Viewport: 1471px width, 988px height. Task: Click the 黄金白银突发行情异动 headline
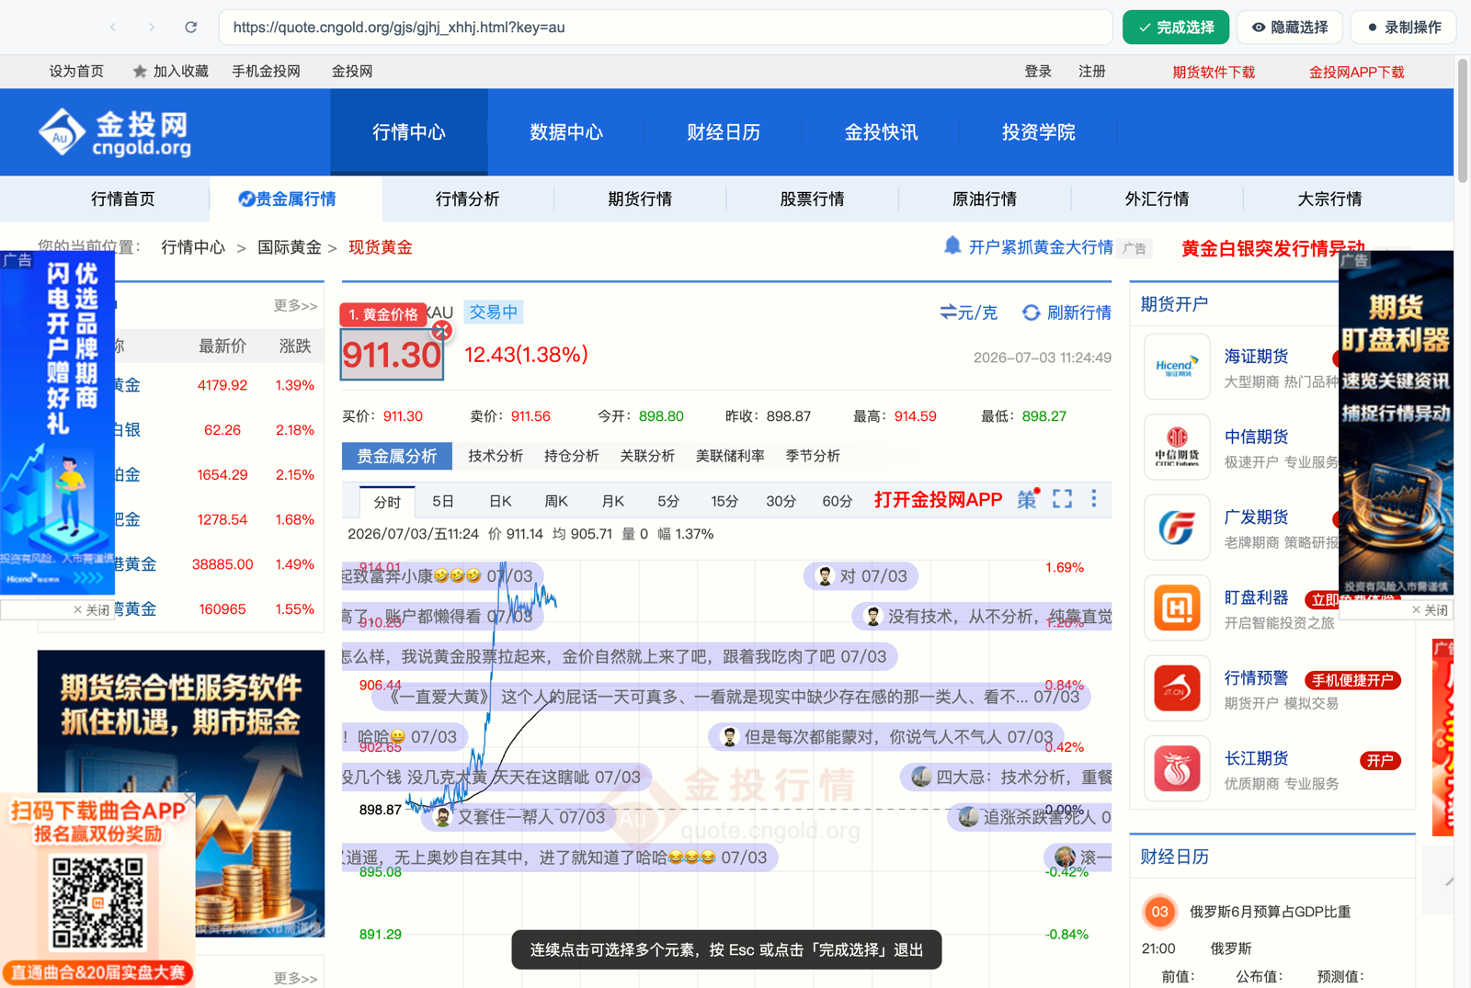(1272, 248)
